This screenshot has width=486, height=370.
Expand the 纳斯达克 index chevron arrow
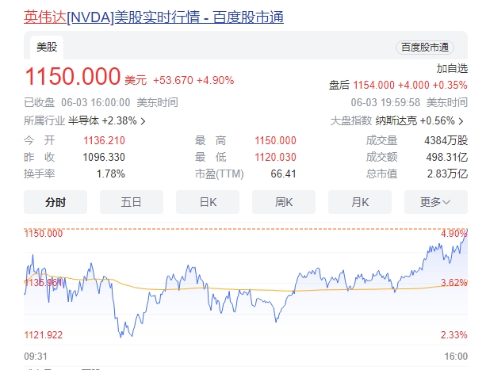point(461,121)
